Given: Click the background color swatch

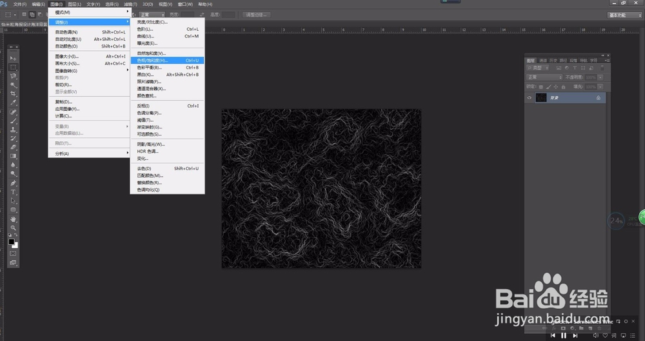Looking at the screenshot, I should [15, 246].
